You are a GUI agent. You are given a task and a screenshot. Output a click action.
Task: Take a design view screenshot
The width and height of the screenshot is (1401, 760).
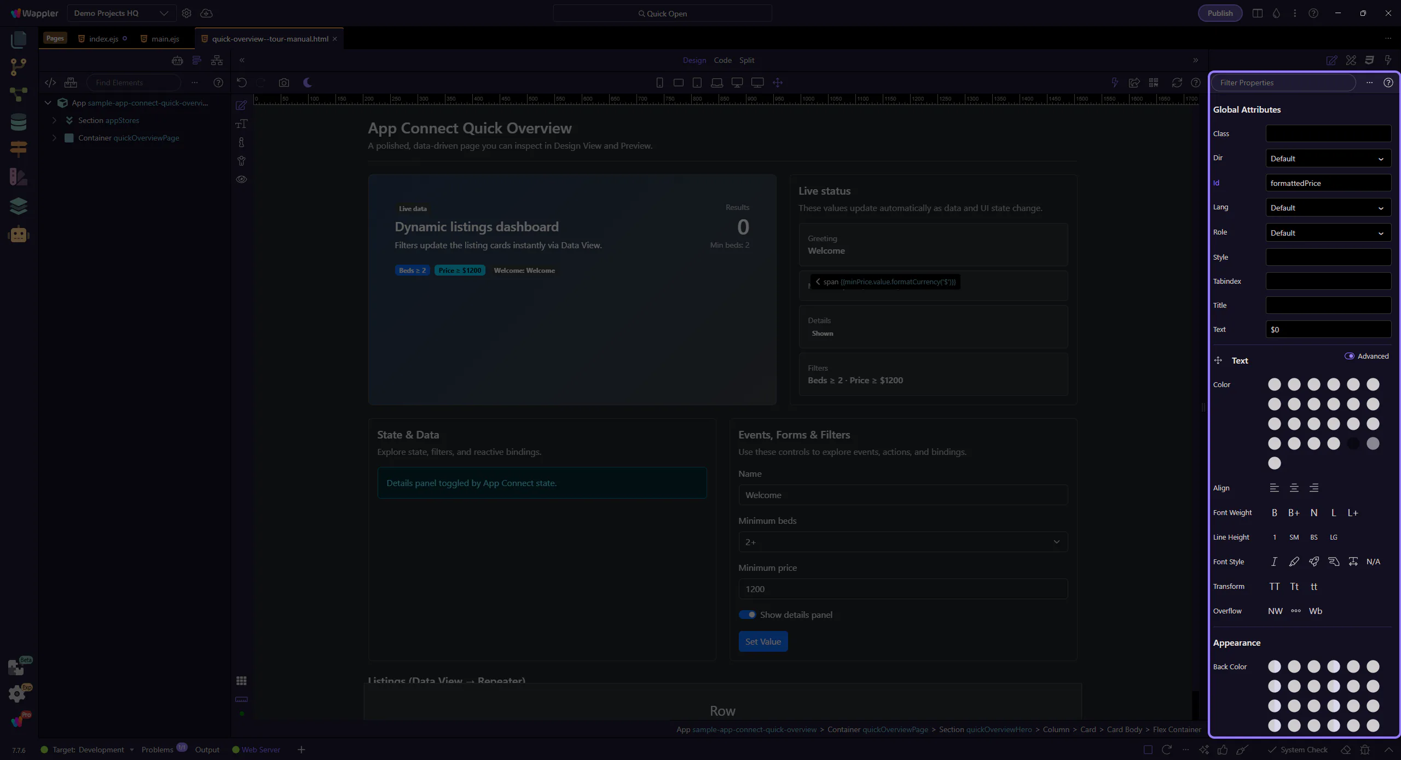283,83
